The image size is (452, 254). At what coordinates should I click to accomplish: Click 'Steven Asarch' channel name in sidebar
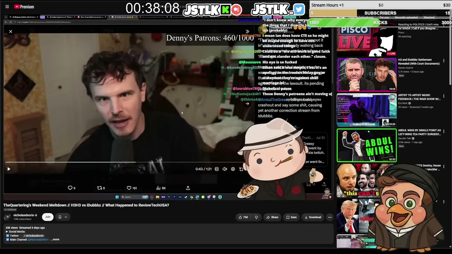(x=406, y=68)
